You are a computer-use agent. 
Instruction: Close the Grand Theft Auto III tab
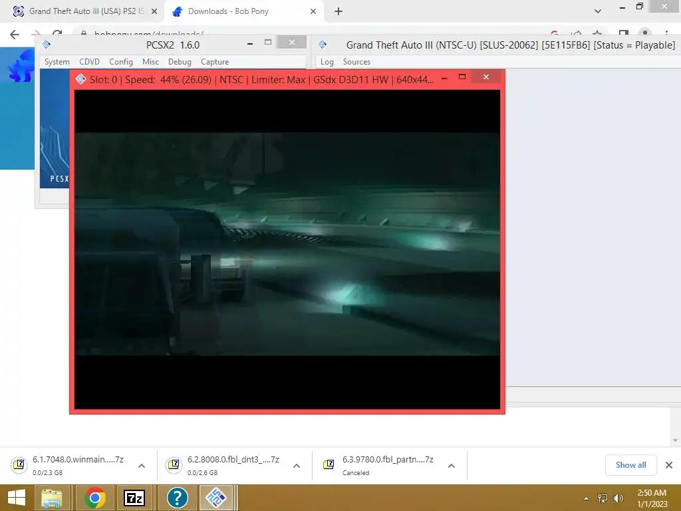tap(154, 12)
